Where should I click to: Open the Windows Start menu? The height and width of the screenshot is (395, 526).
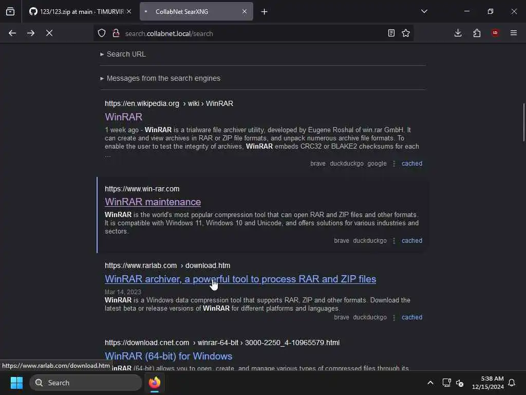[x=16, y=383]
